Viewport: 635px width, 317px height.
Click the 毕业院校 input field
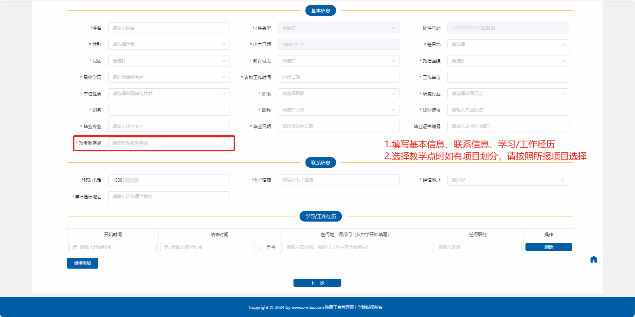click(508, 110)
